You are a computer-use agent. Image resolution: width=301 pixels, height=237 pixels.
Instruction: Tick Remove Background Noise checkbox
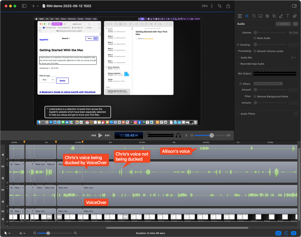(x=255, y=96)
